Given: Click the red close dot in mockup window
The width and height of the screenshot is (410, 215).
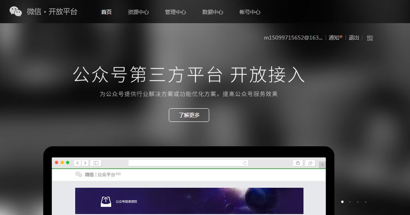Looking at the screenshot, I should point(56,163).
